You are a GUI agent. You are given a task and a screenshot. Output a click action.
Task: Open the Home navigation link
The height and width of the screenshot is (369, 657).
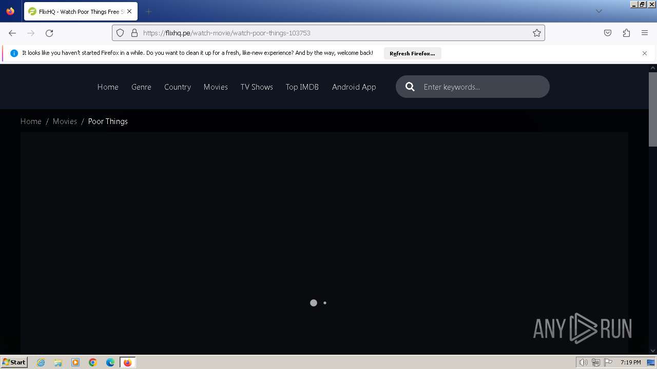pos(108,87)
